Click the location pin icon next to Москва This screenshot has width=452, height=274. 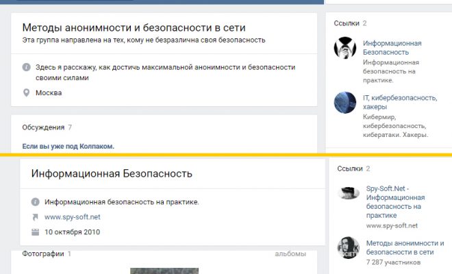pos(27,92)
